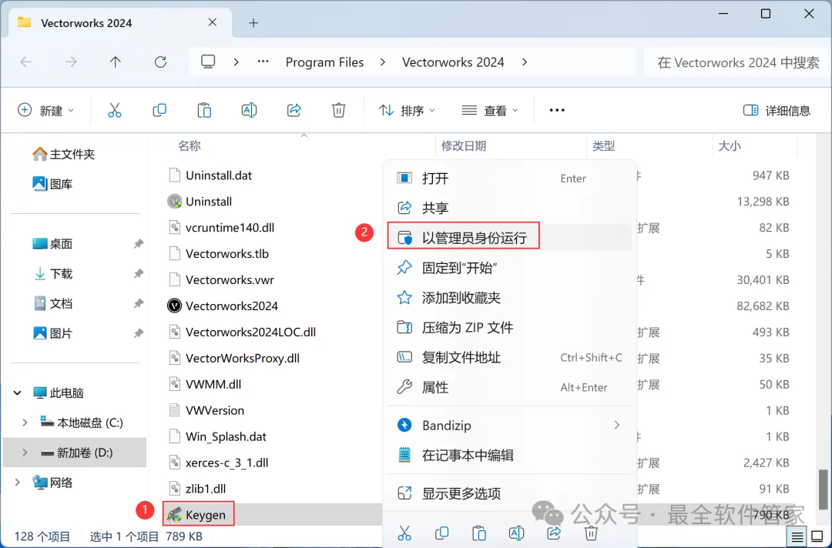Click the delete icon in context menu bottom

[591, 533]
